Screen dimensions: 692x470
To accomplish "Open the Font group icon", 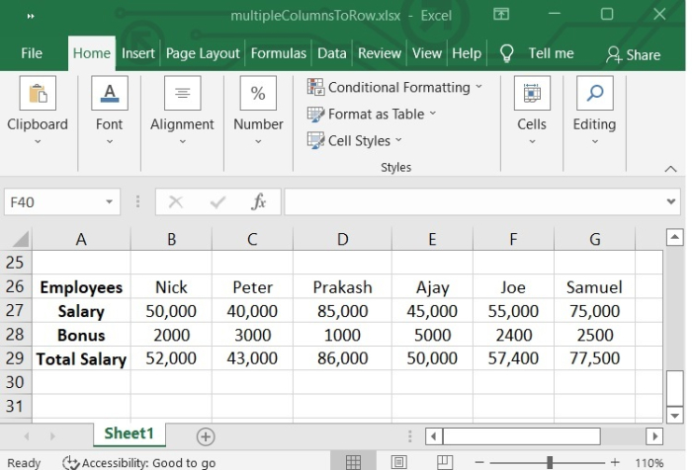I will tap(110, 93).
